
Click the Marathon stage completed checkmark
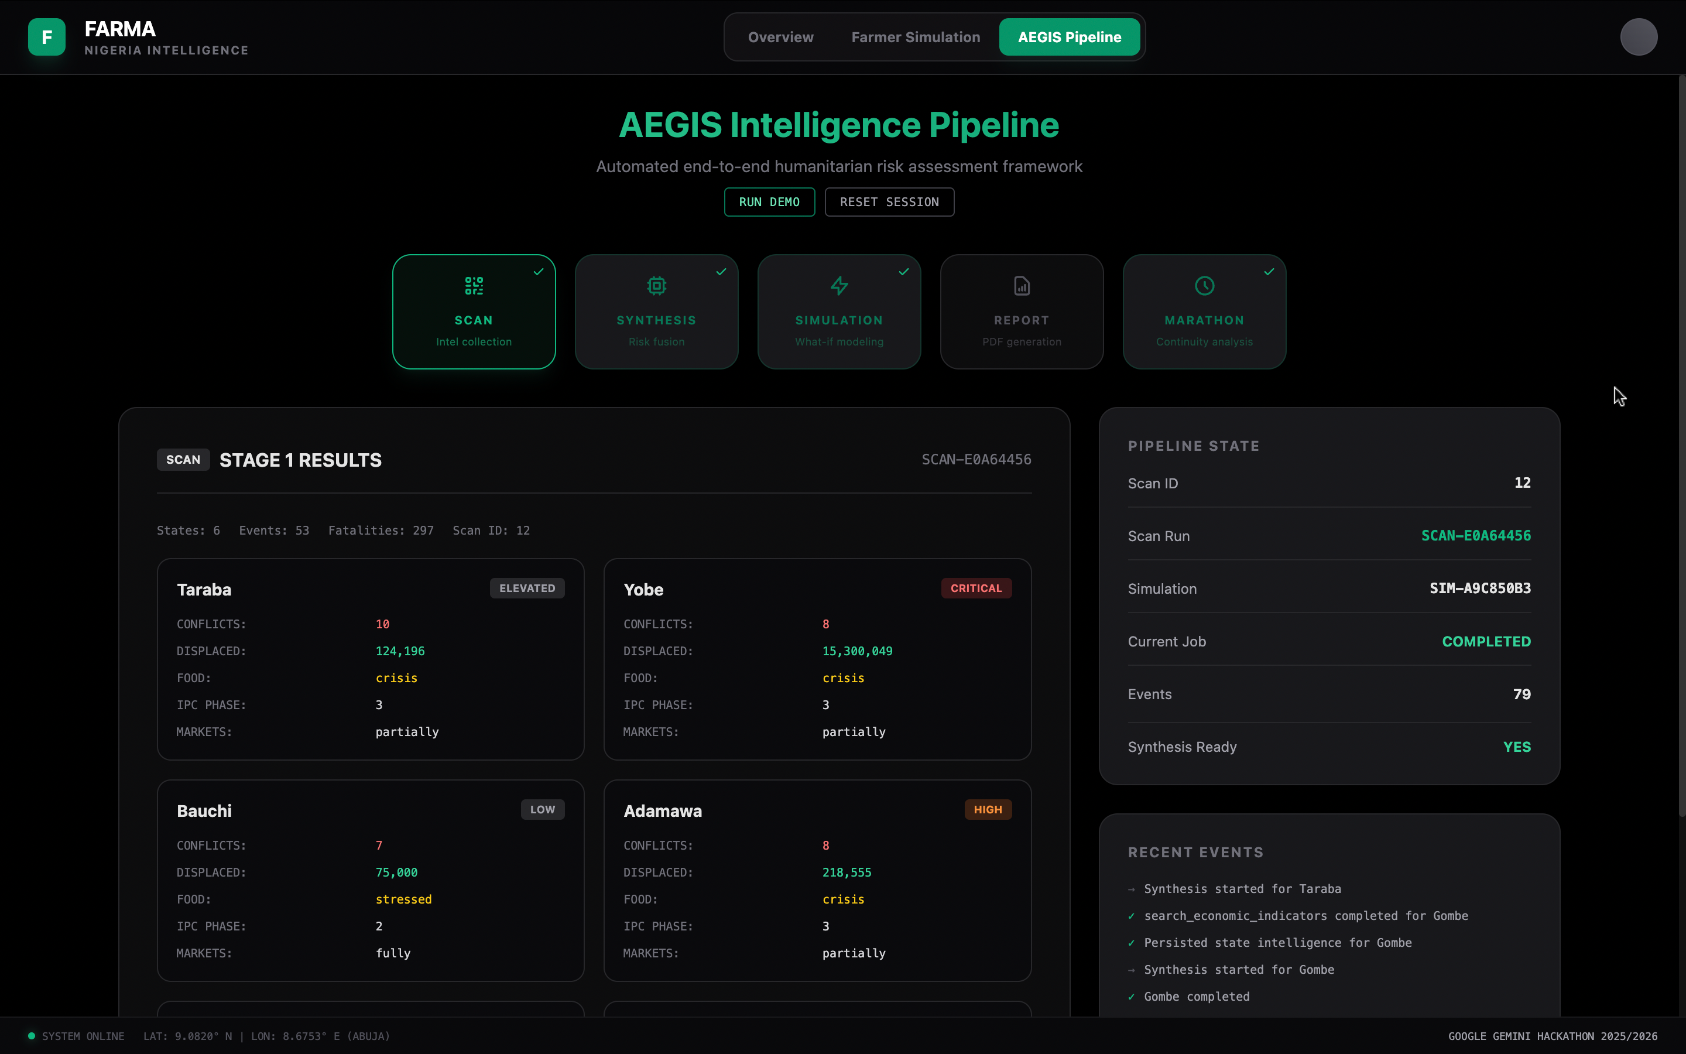tap(1269, 272)
